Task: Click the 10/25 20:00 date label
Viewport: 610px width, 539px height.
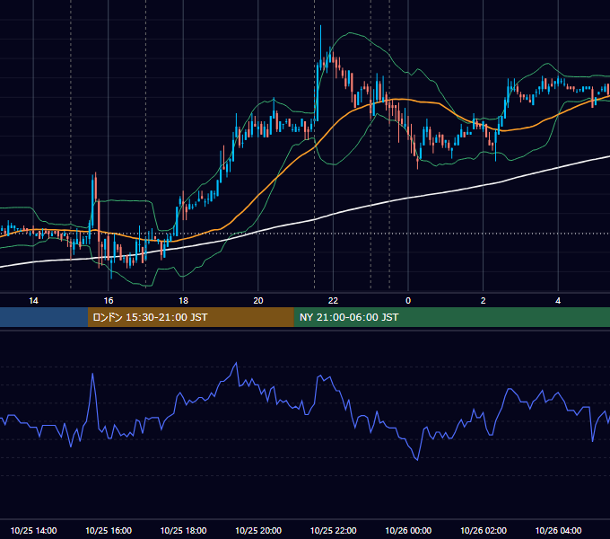Action: 258,530
